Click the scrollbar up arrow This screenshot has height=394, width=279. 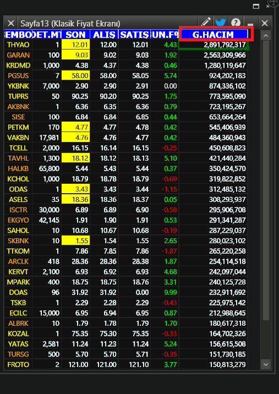coord(266,36)
